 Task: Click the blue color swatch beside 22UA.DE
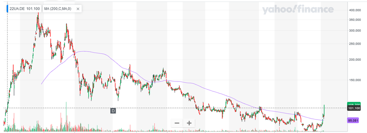coord(8,9)
